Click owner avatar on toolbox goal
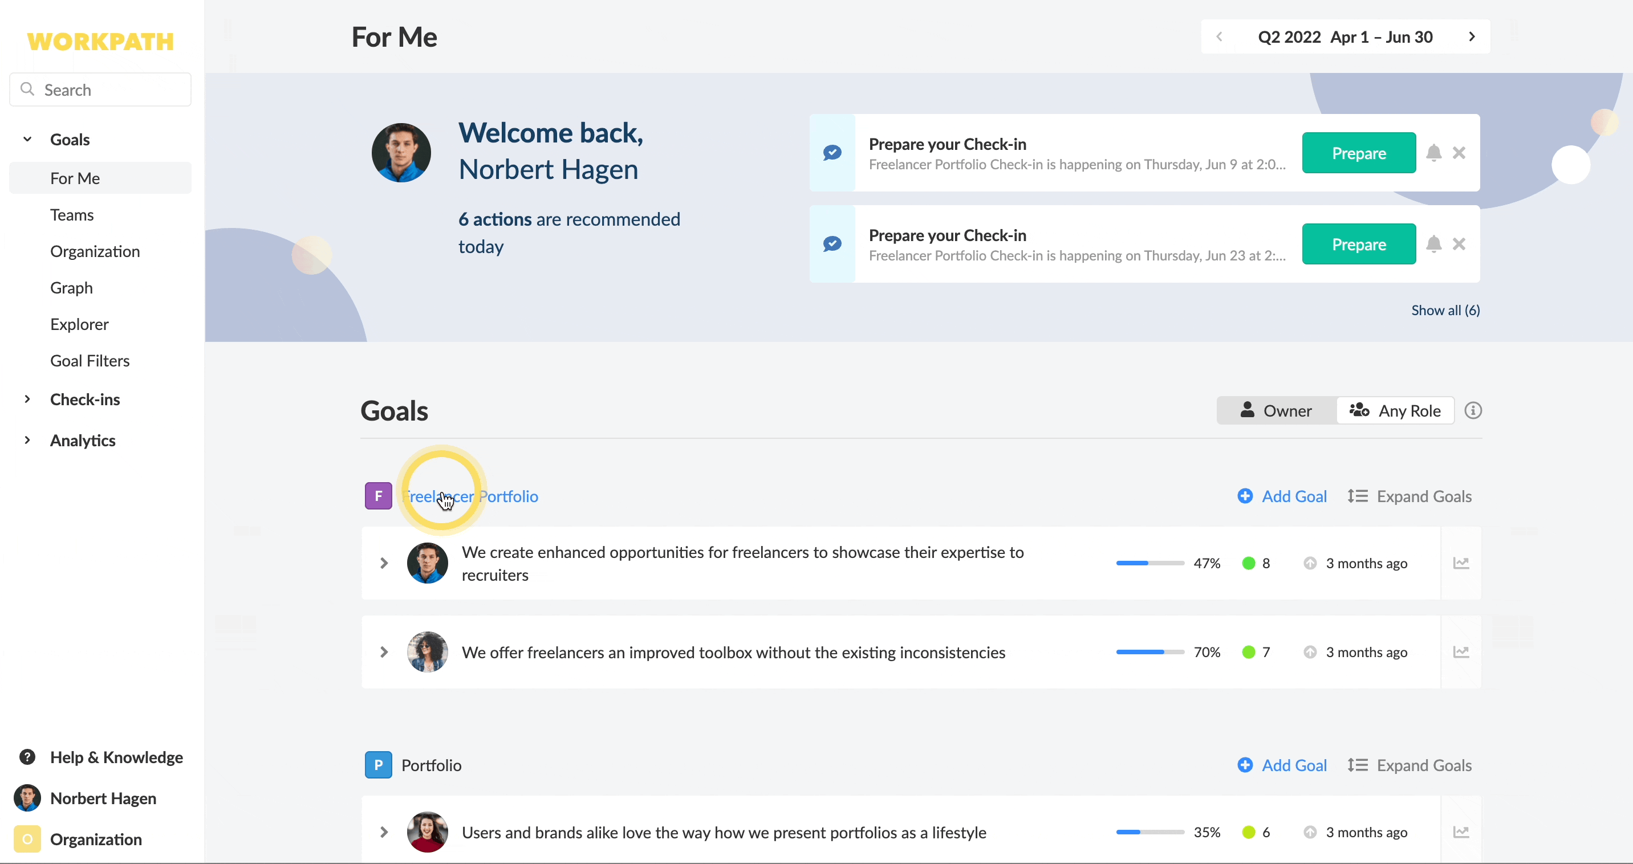The height and width of the screenshot is (864, 1633). click(x=427, y=652)
